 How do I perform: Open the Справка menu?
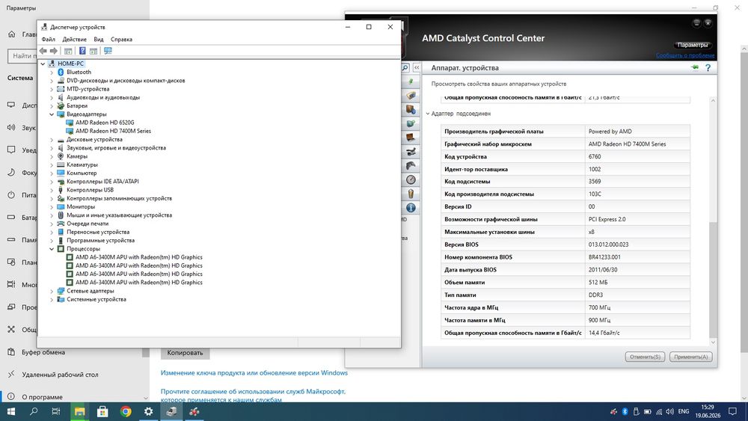(121, 39)
